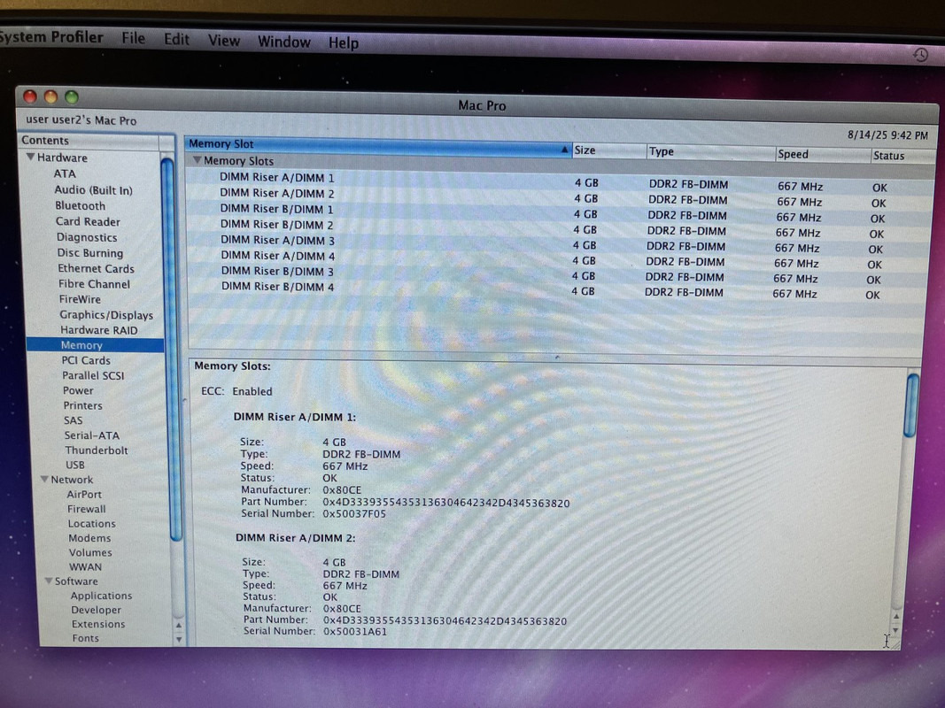This screenshot has height=708, width=945.
Task: Collapse the Network section triangle
Action: (x=44, y=479)
